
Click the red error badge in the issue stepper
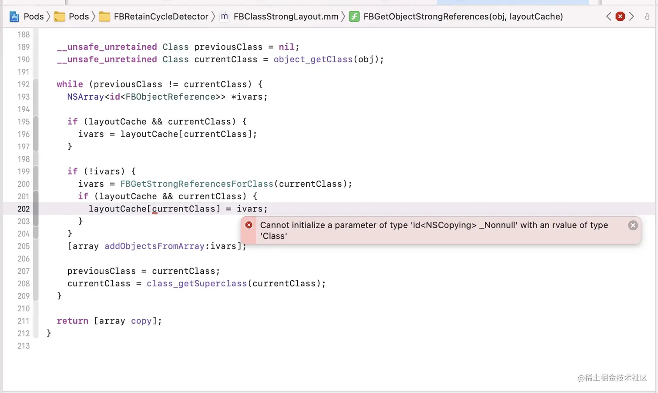pos(620,16)
